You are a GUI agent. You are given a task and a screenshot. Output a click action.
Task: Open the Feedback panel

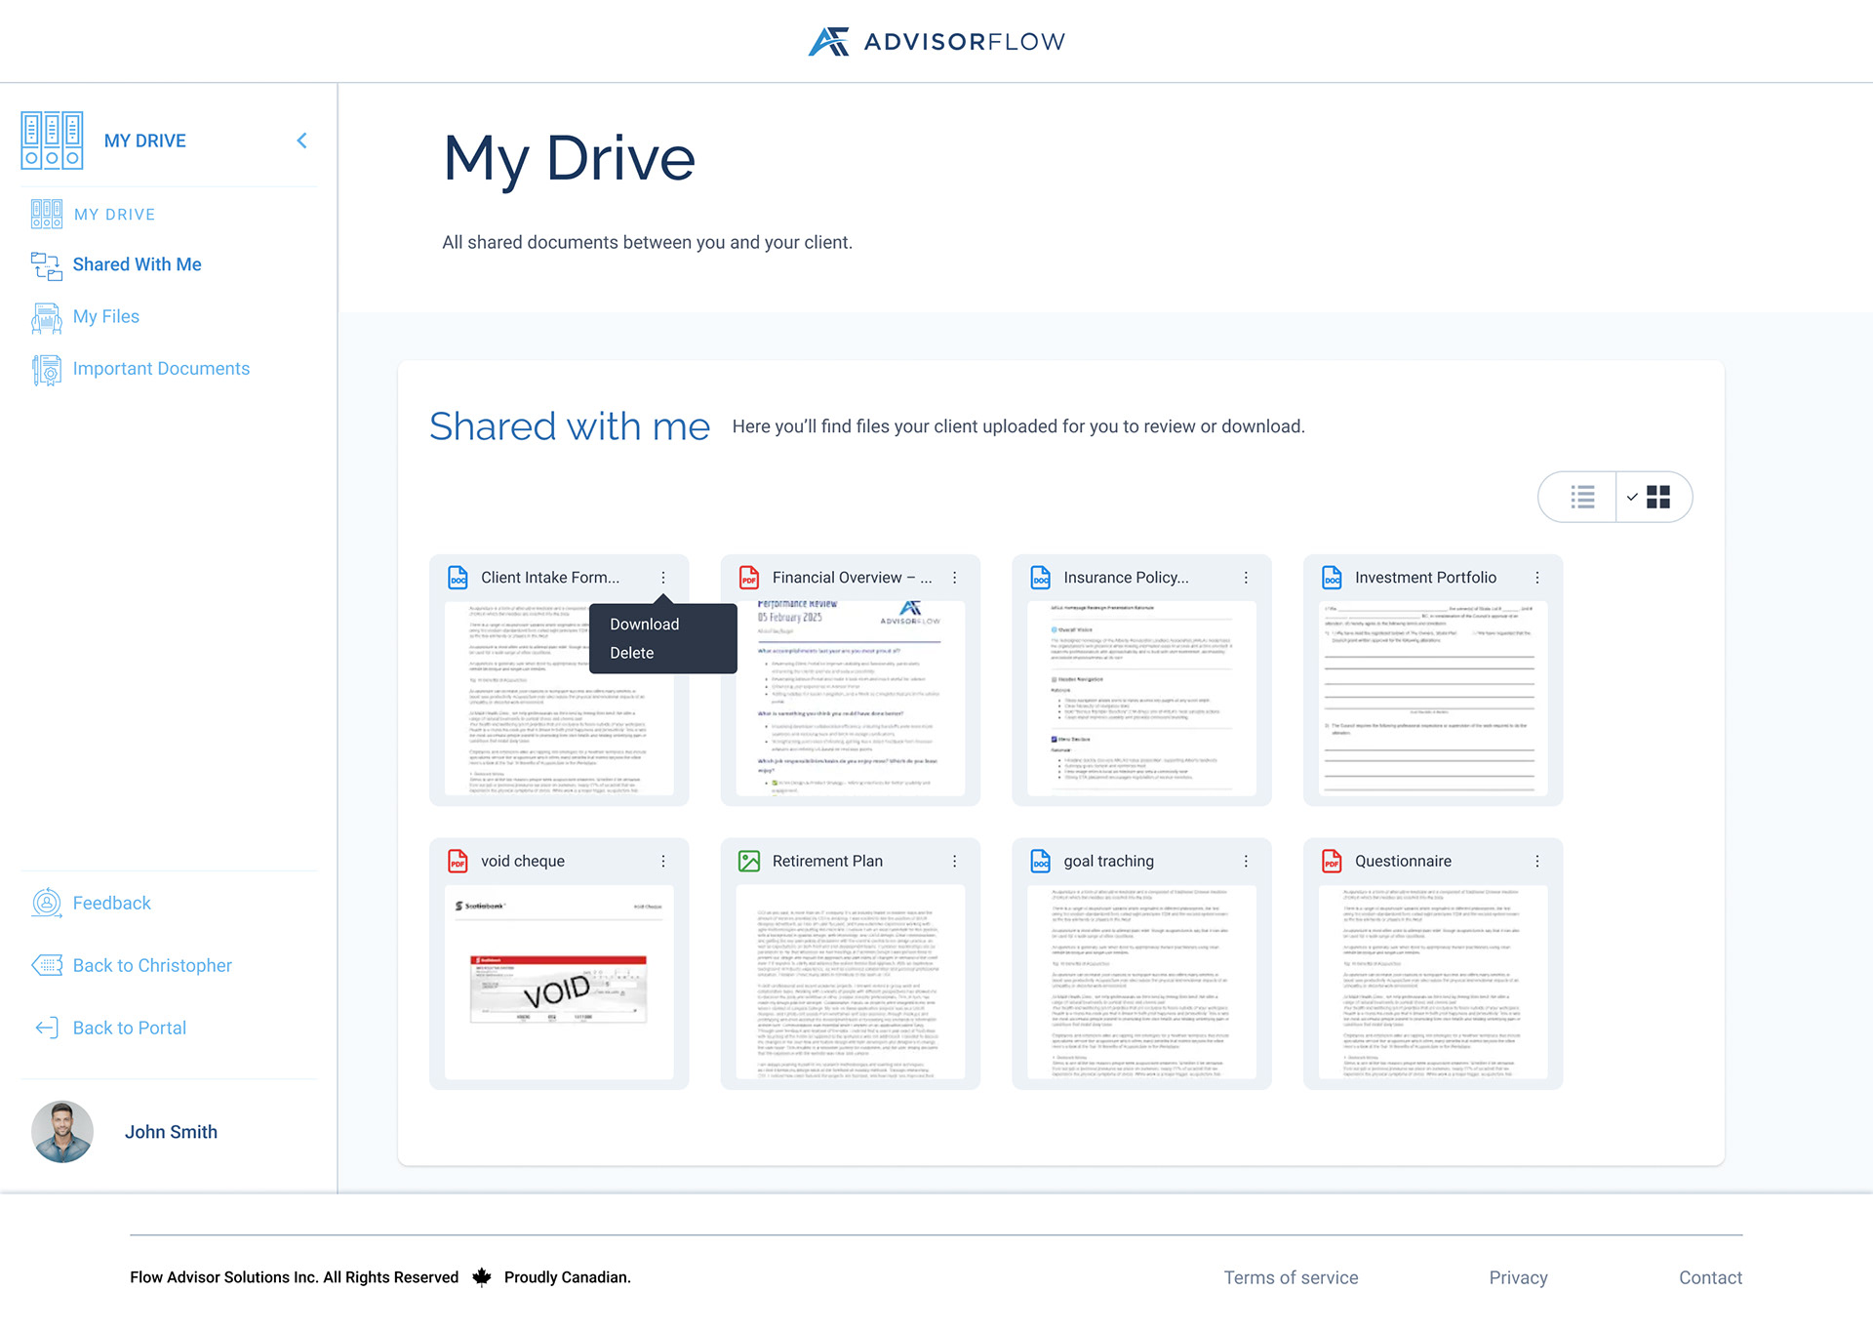pyautogui.click(x=110, y=903)
